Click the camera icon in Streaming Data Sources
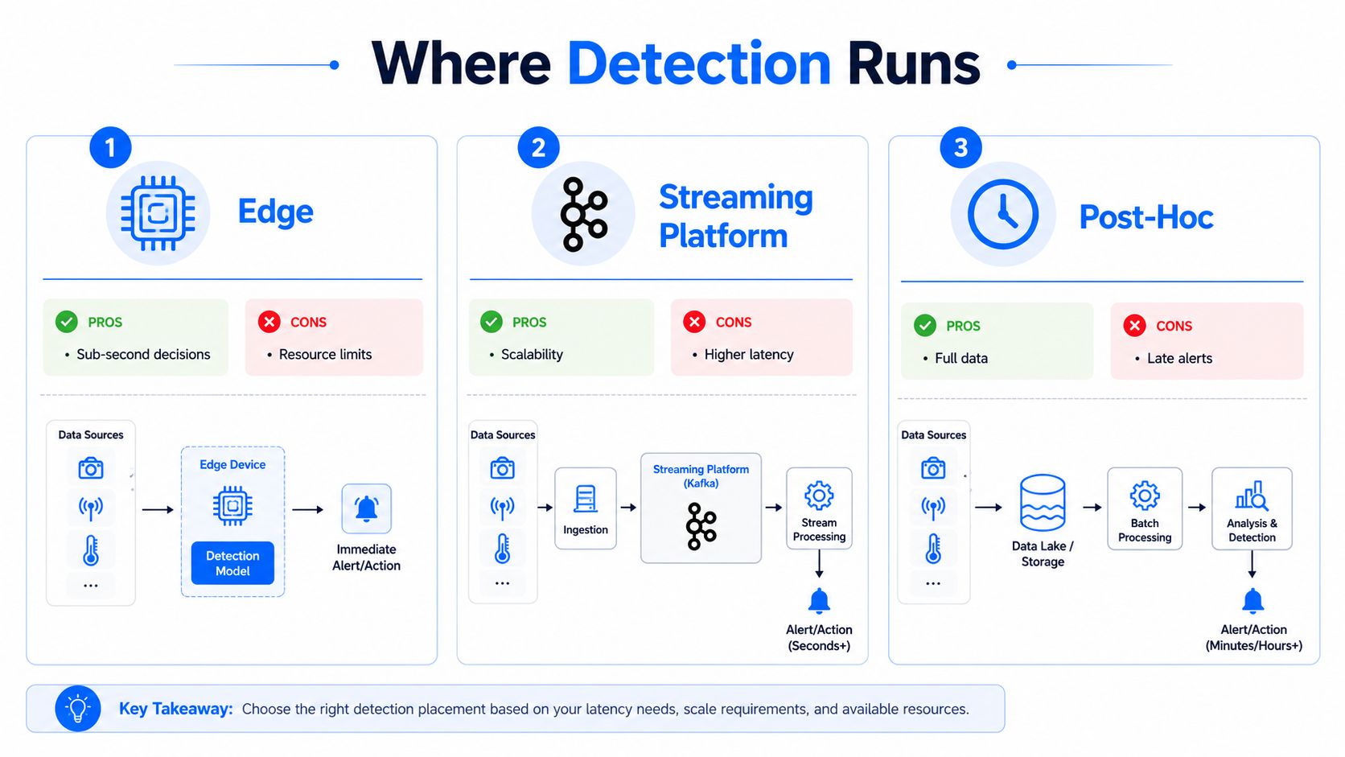 503,468
